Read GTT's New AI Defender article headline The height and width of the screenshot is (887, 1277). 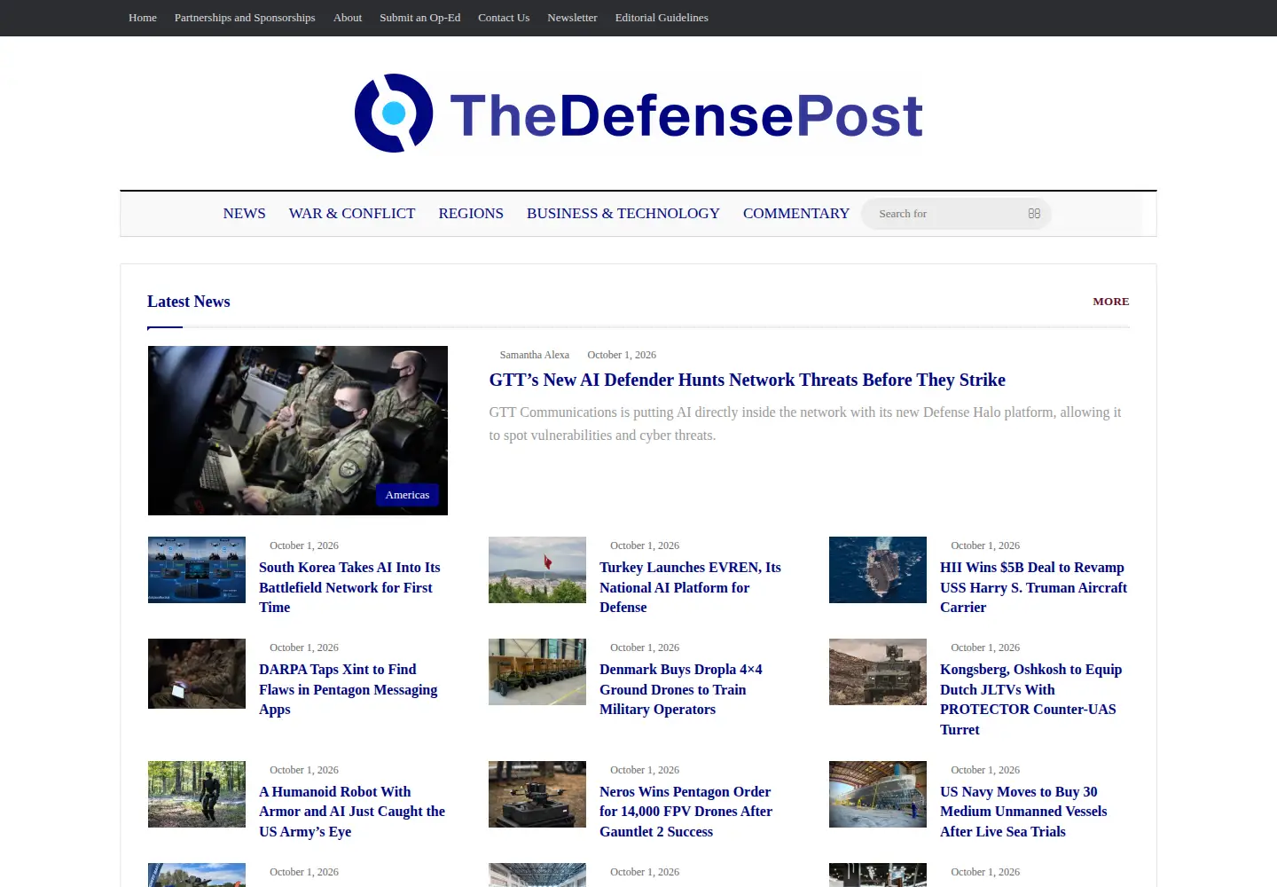click(x=748, y=380)
